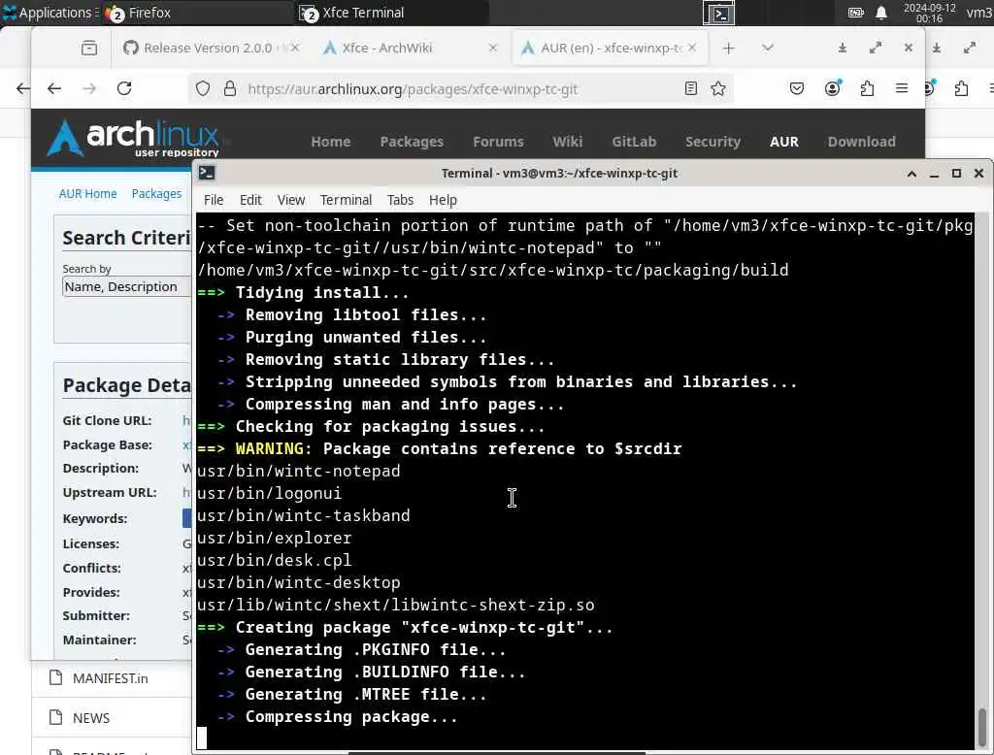Reload the AUR page
Image resolution: width=994 pixels, height=755 pixels.
tap(124, 88)
